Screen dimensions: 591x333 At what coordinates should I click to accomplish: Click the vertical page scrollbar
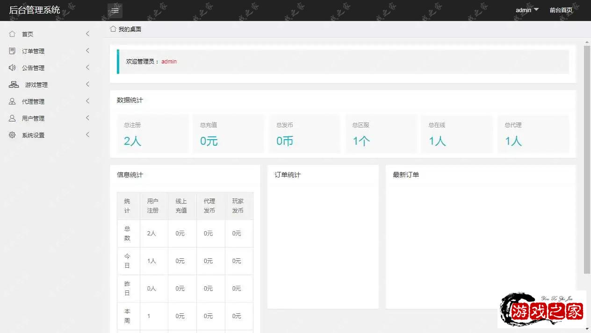point(587,159)
